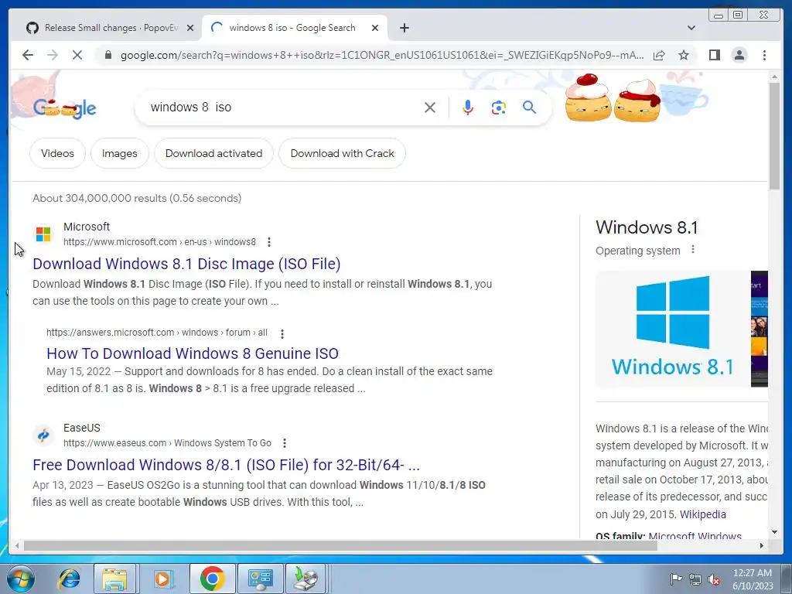This screenshot has height=594, width=792.
Task: Open Windows Media Player from taskbar
Action: pyautogui.click(x=163, y=579)
